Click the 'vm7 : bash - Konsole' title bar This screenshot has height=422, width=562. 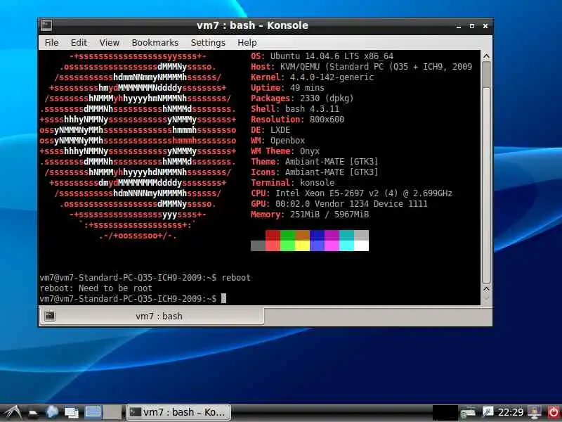[x=252, y=25]
